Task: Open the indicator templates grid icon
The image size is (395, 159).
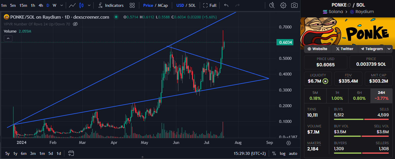Action: [132, 5]
